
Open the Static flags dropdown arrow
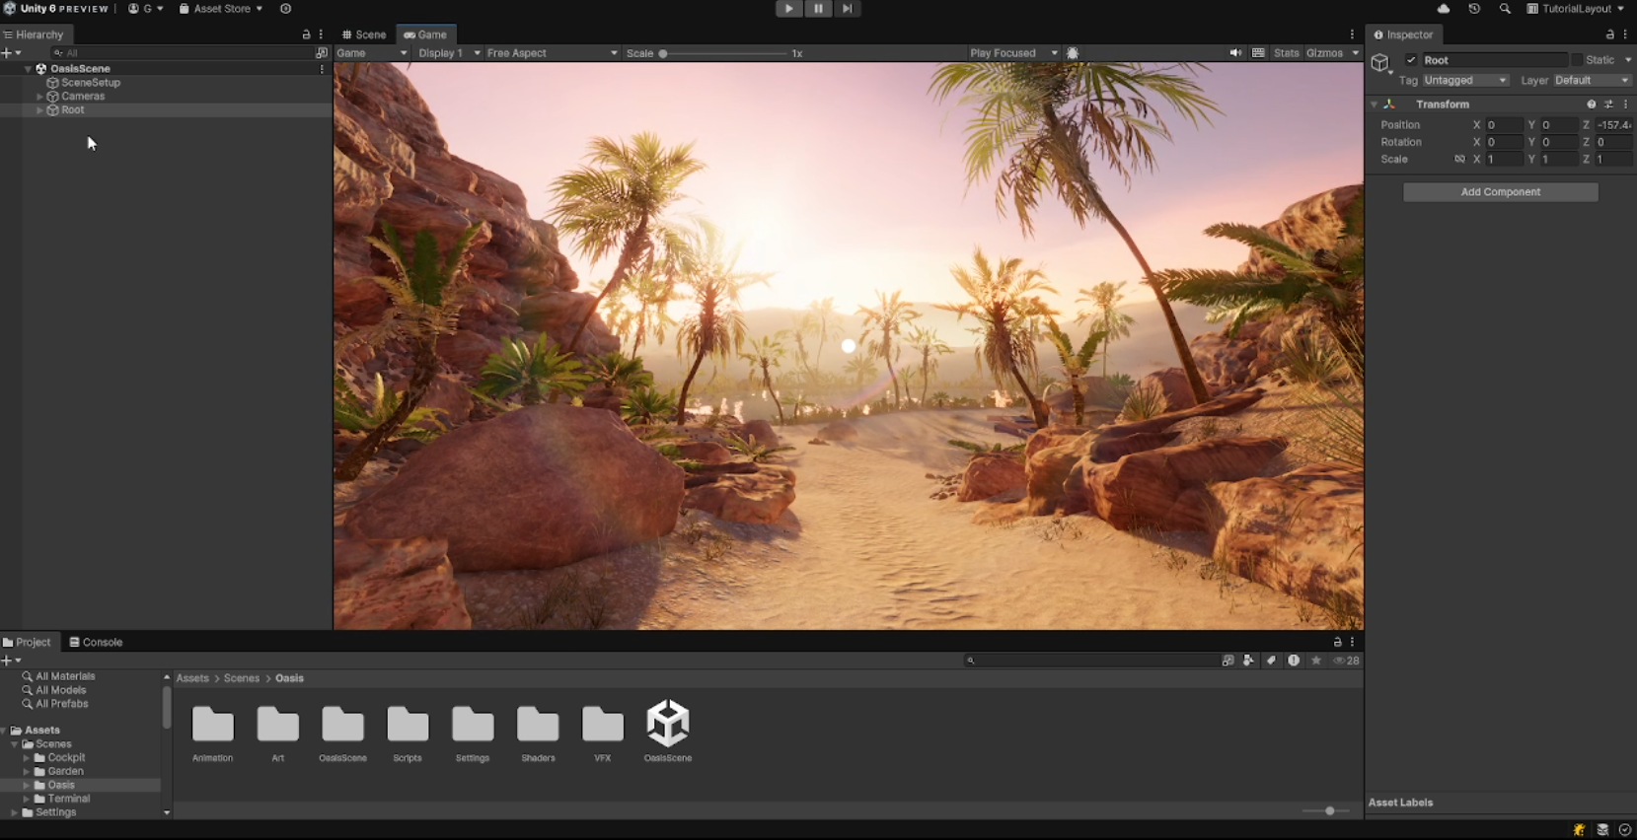pyautogui.click(x=1627, y=60)
